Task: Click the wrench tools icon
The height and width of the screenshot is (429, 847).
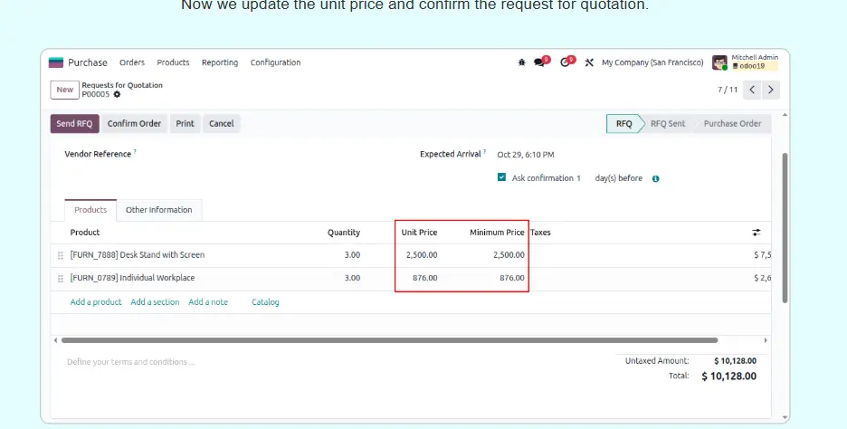Action: [589, 62]
